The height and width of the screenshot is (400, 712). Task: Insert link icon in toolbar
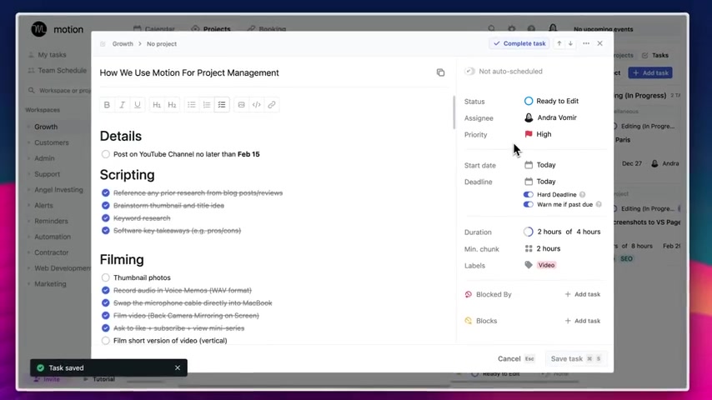272,105
